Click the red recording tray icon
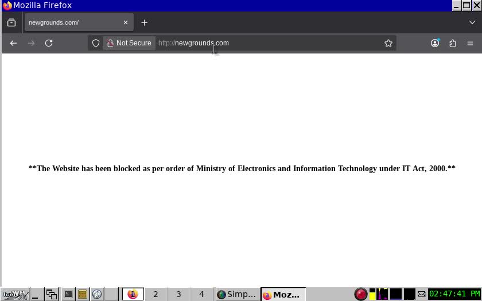Screen dimensions: 482x301 [x=360, y=294]
